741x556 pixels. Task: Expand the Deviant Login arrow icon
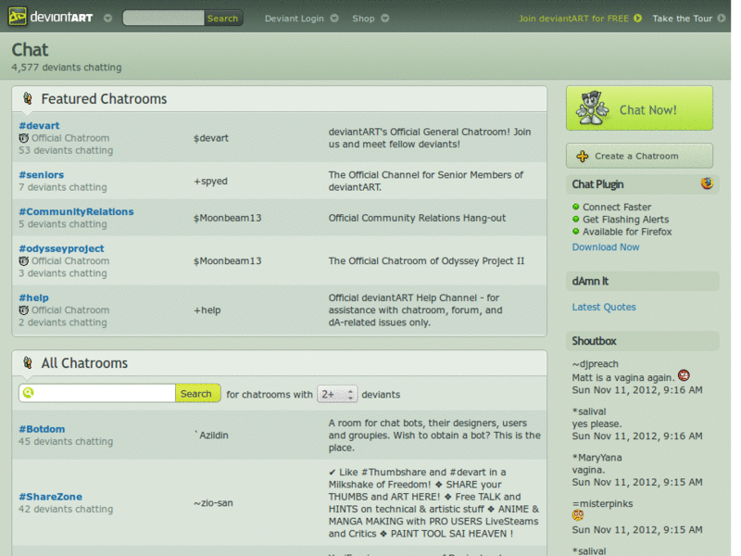coord(334,19)
